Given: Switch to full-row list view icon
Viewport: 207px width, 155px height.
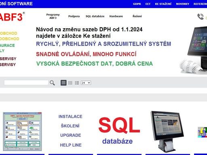Looking at the screenshot, I should (x=63, y=83).
